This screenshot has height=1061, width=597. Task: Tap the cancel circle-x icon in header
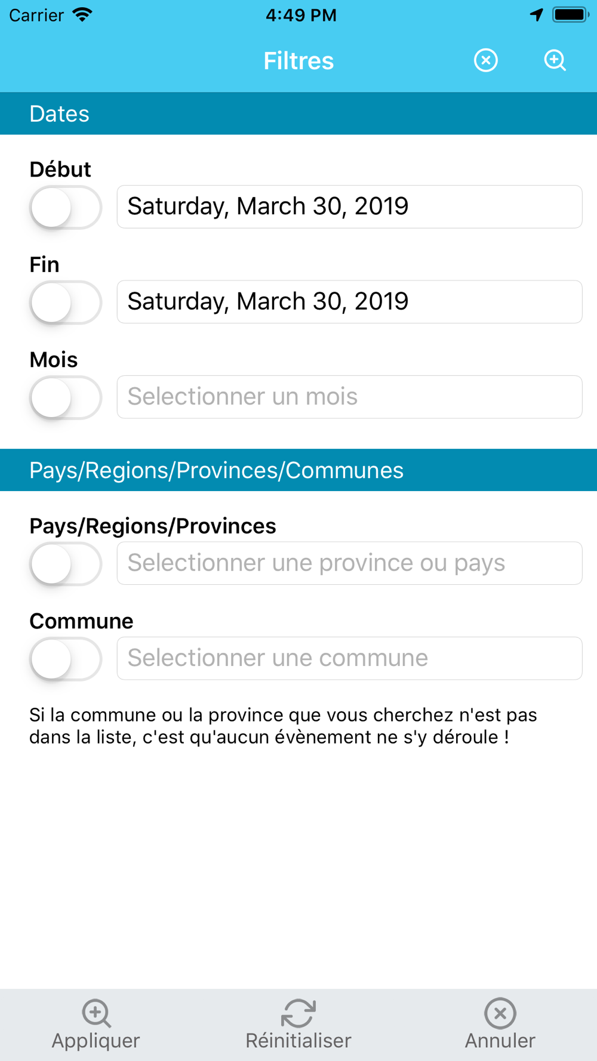click(x=486, y=60)
